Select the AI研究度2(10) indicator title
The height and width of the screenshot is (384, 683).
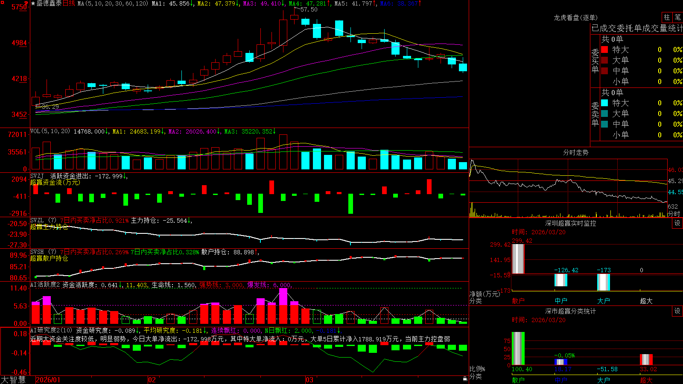point(52,330)
